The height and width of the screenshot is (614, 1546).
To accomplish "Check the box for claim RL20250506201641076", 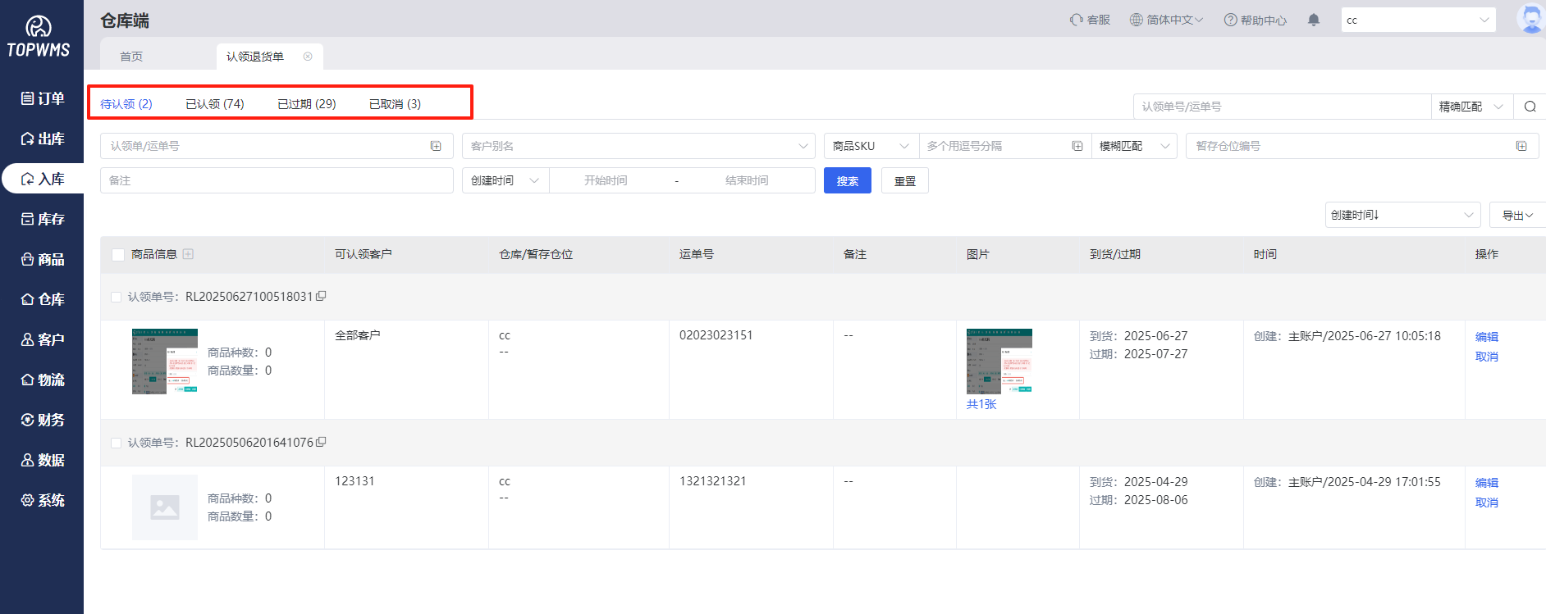I will 117,443.
